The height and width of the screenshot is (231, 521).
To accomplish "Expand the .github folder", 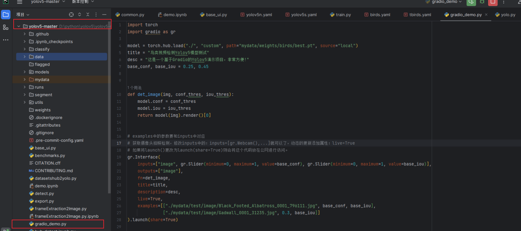I will [x=25, y=34].
